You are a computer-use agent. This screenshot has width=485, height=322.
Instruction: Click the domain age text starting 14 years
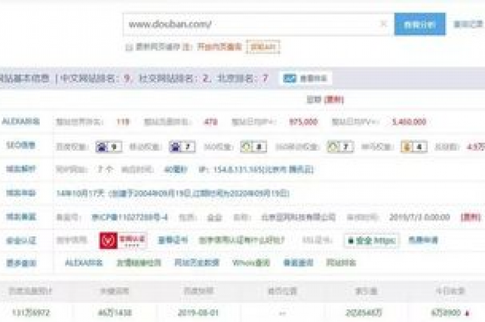(x=173, y=193)
